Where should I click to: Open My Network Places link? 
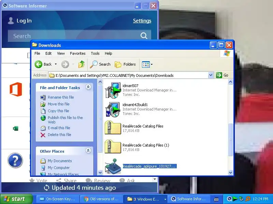pyautogui.click(x=63, y=174)
